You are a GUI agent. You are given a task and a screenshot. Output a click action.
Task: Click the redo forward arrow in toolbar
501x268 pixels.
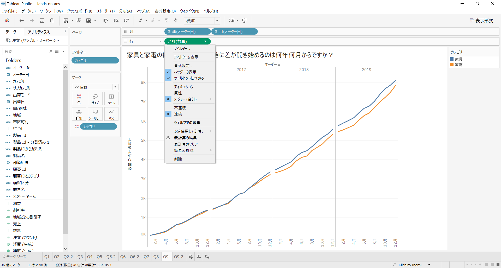[x=32, y=21]
